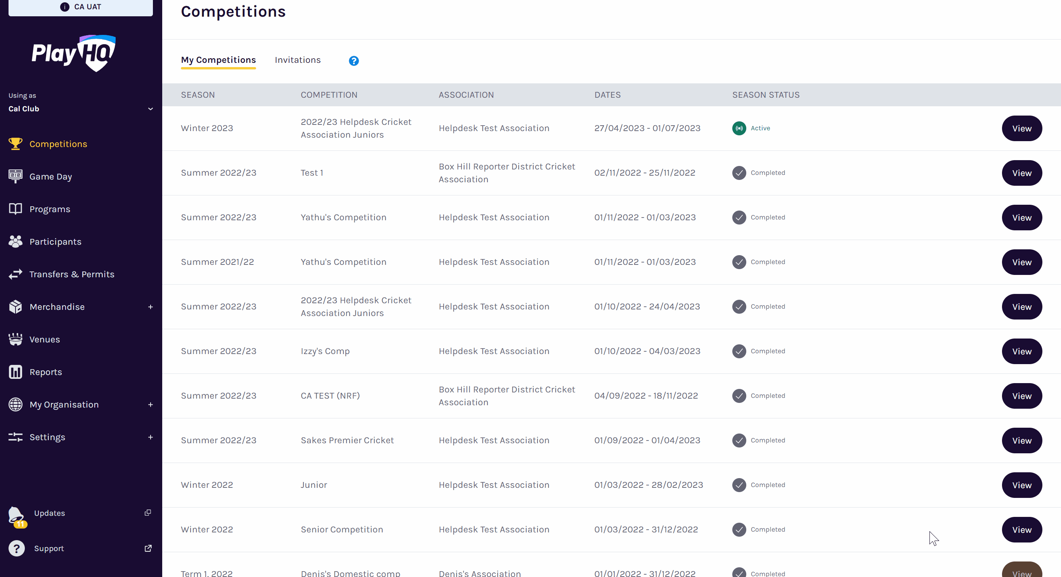Click the '27/04/2023 - 01/07/2023' date cell
This screenshot has height=577, width=1061.
647,128
